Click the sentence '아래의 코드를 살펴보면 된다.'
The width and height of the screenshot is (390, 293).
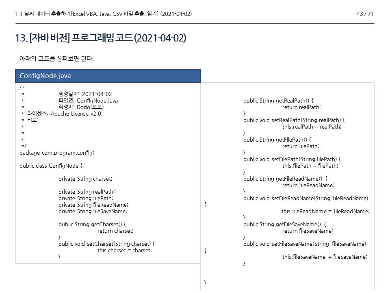coord(56,59)
